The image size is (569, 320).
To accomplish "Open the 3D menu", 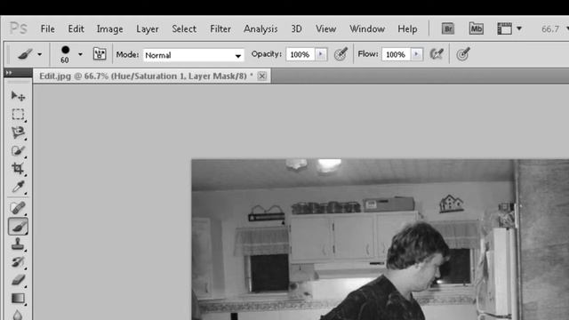I will [x=296, y=29].
